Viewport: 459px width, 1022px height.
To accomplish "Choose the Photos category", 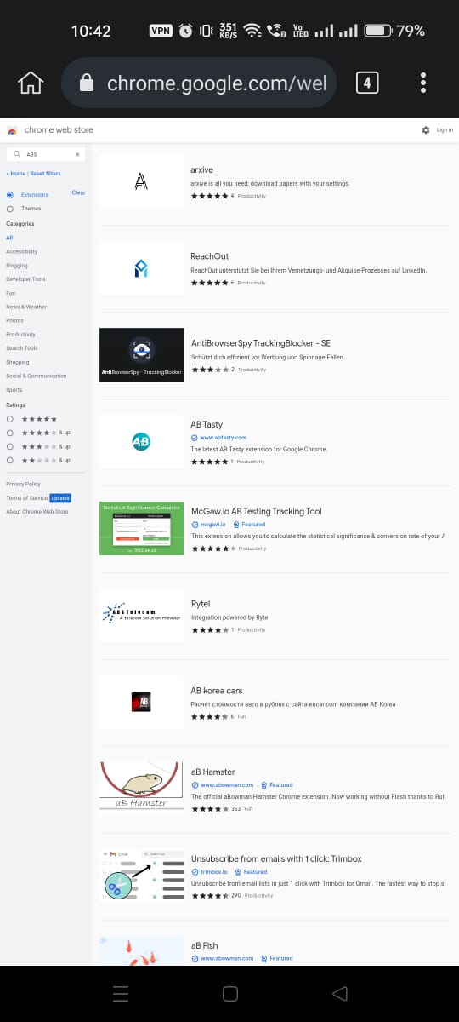I will (x=14, y=320).
